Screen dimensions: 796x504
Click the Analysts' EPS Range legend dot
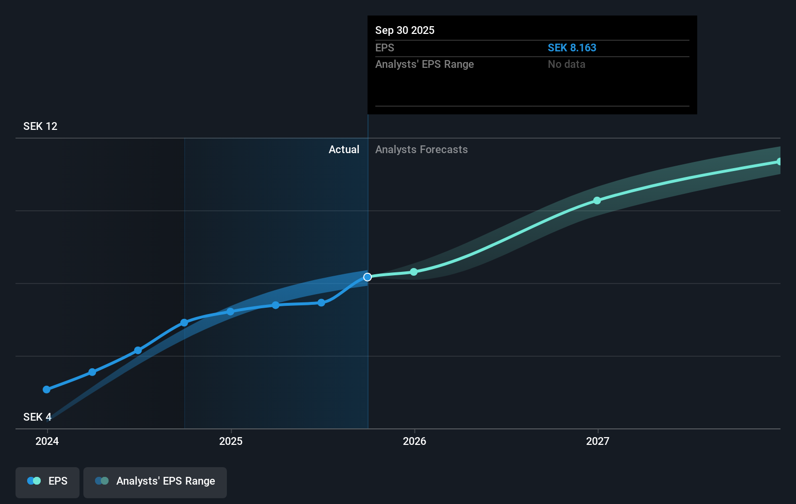(101, 480)
